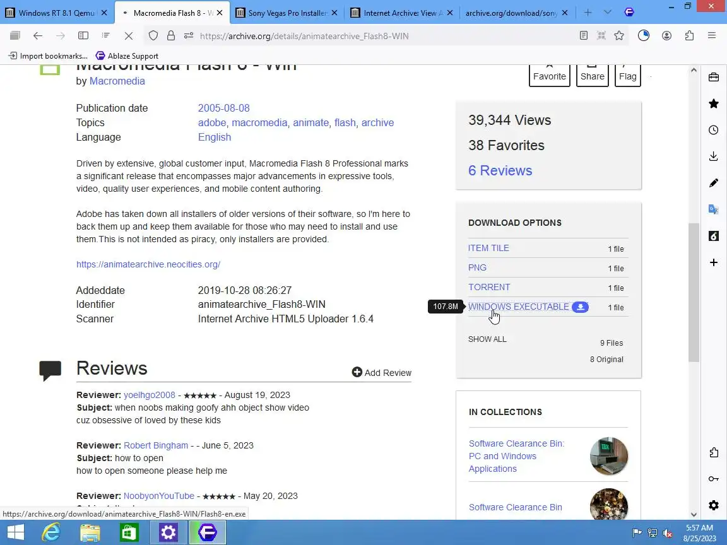Screen dimensions: 727x545
Task: Click the Windows Executable download arrow badge
Action: coord(580,307)
